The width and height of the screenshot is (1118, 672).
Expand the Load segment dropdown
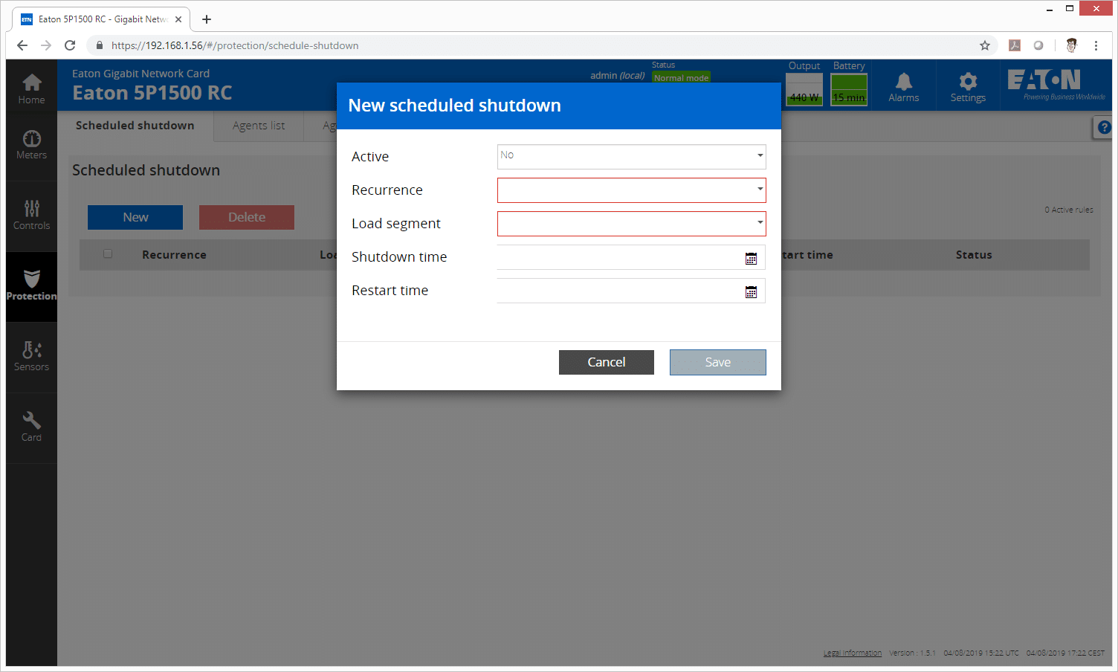(631, 224)
